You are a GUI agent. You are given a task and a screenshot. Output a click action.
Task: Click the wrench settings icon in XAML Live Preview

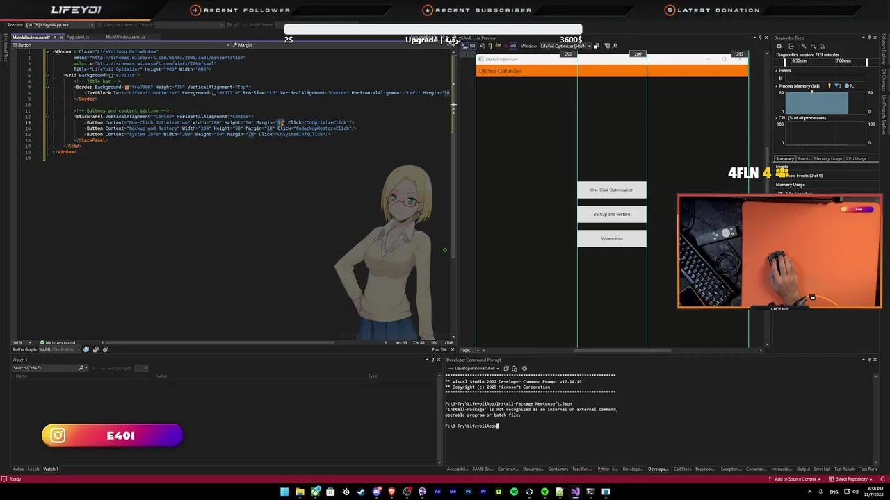615,46
